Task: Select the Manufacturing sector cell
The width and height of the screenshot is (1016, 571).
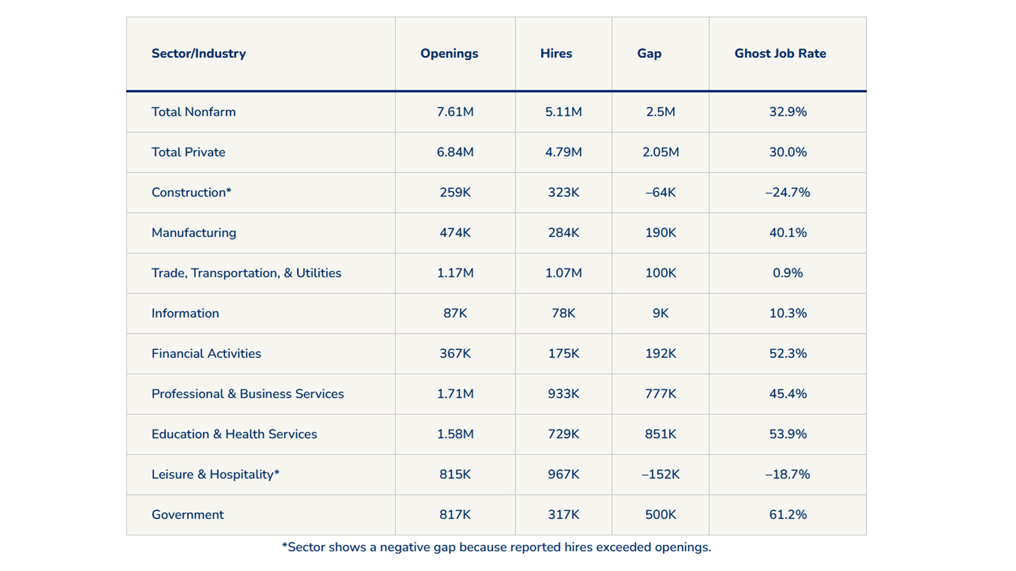Action: [194, 233]
